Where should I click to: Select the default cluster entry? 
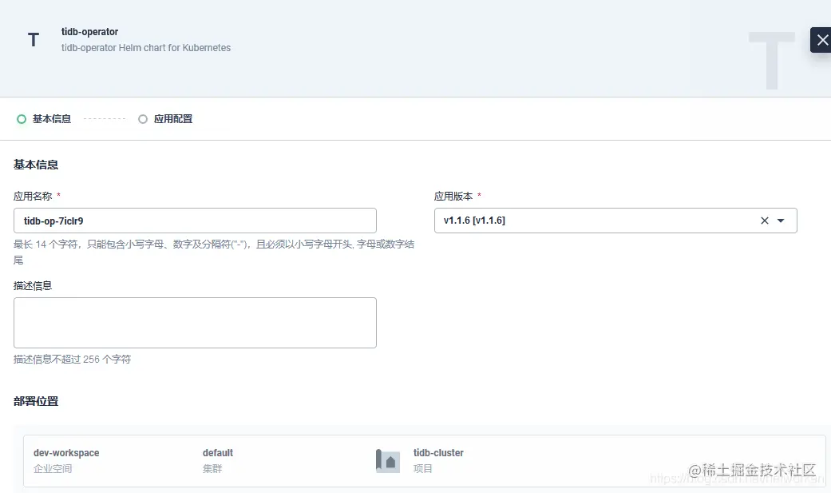(217, 460)
